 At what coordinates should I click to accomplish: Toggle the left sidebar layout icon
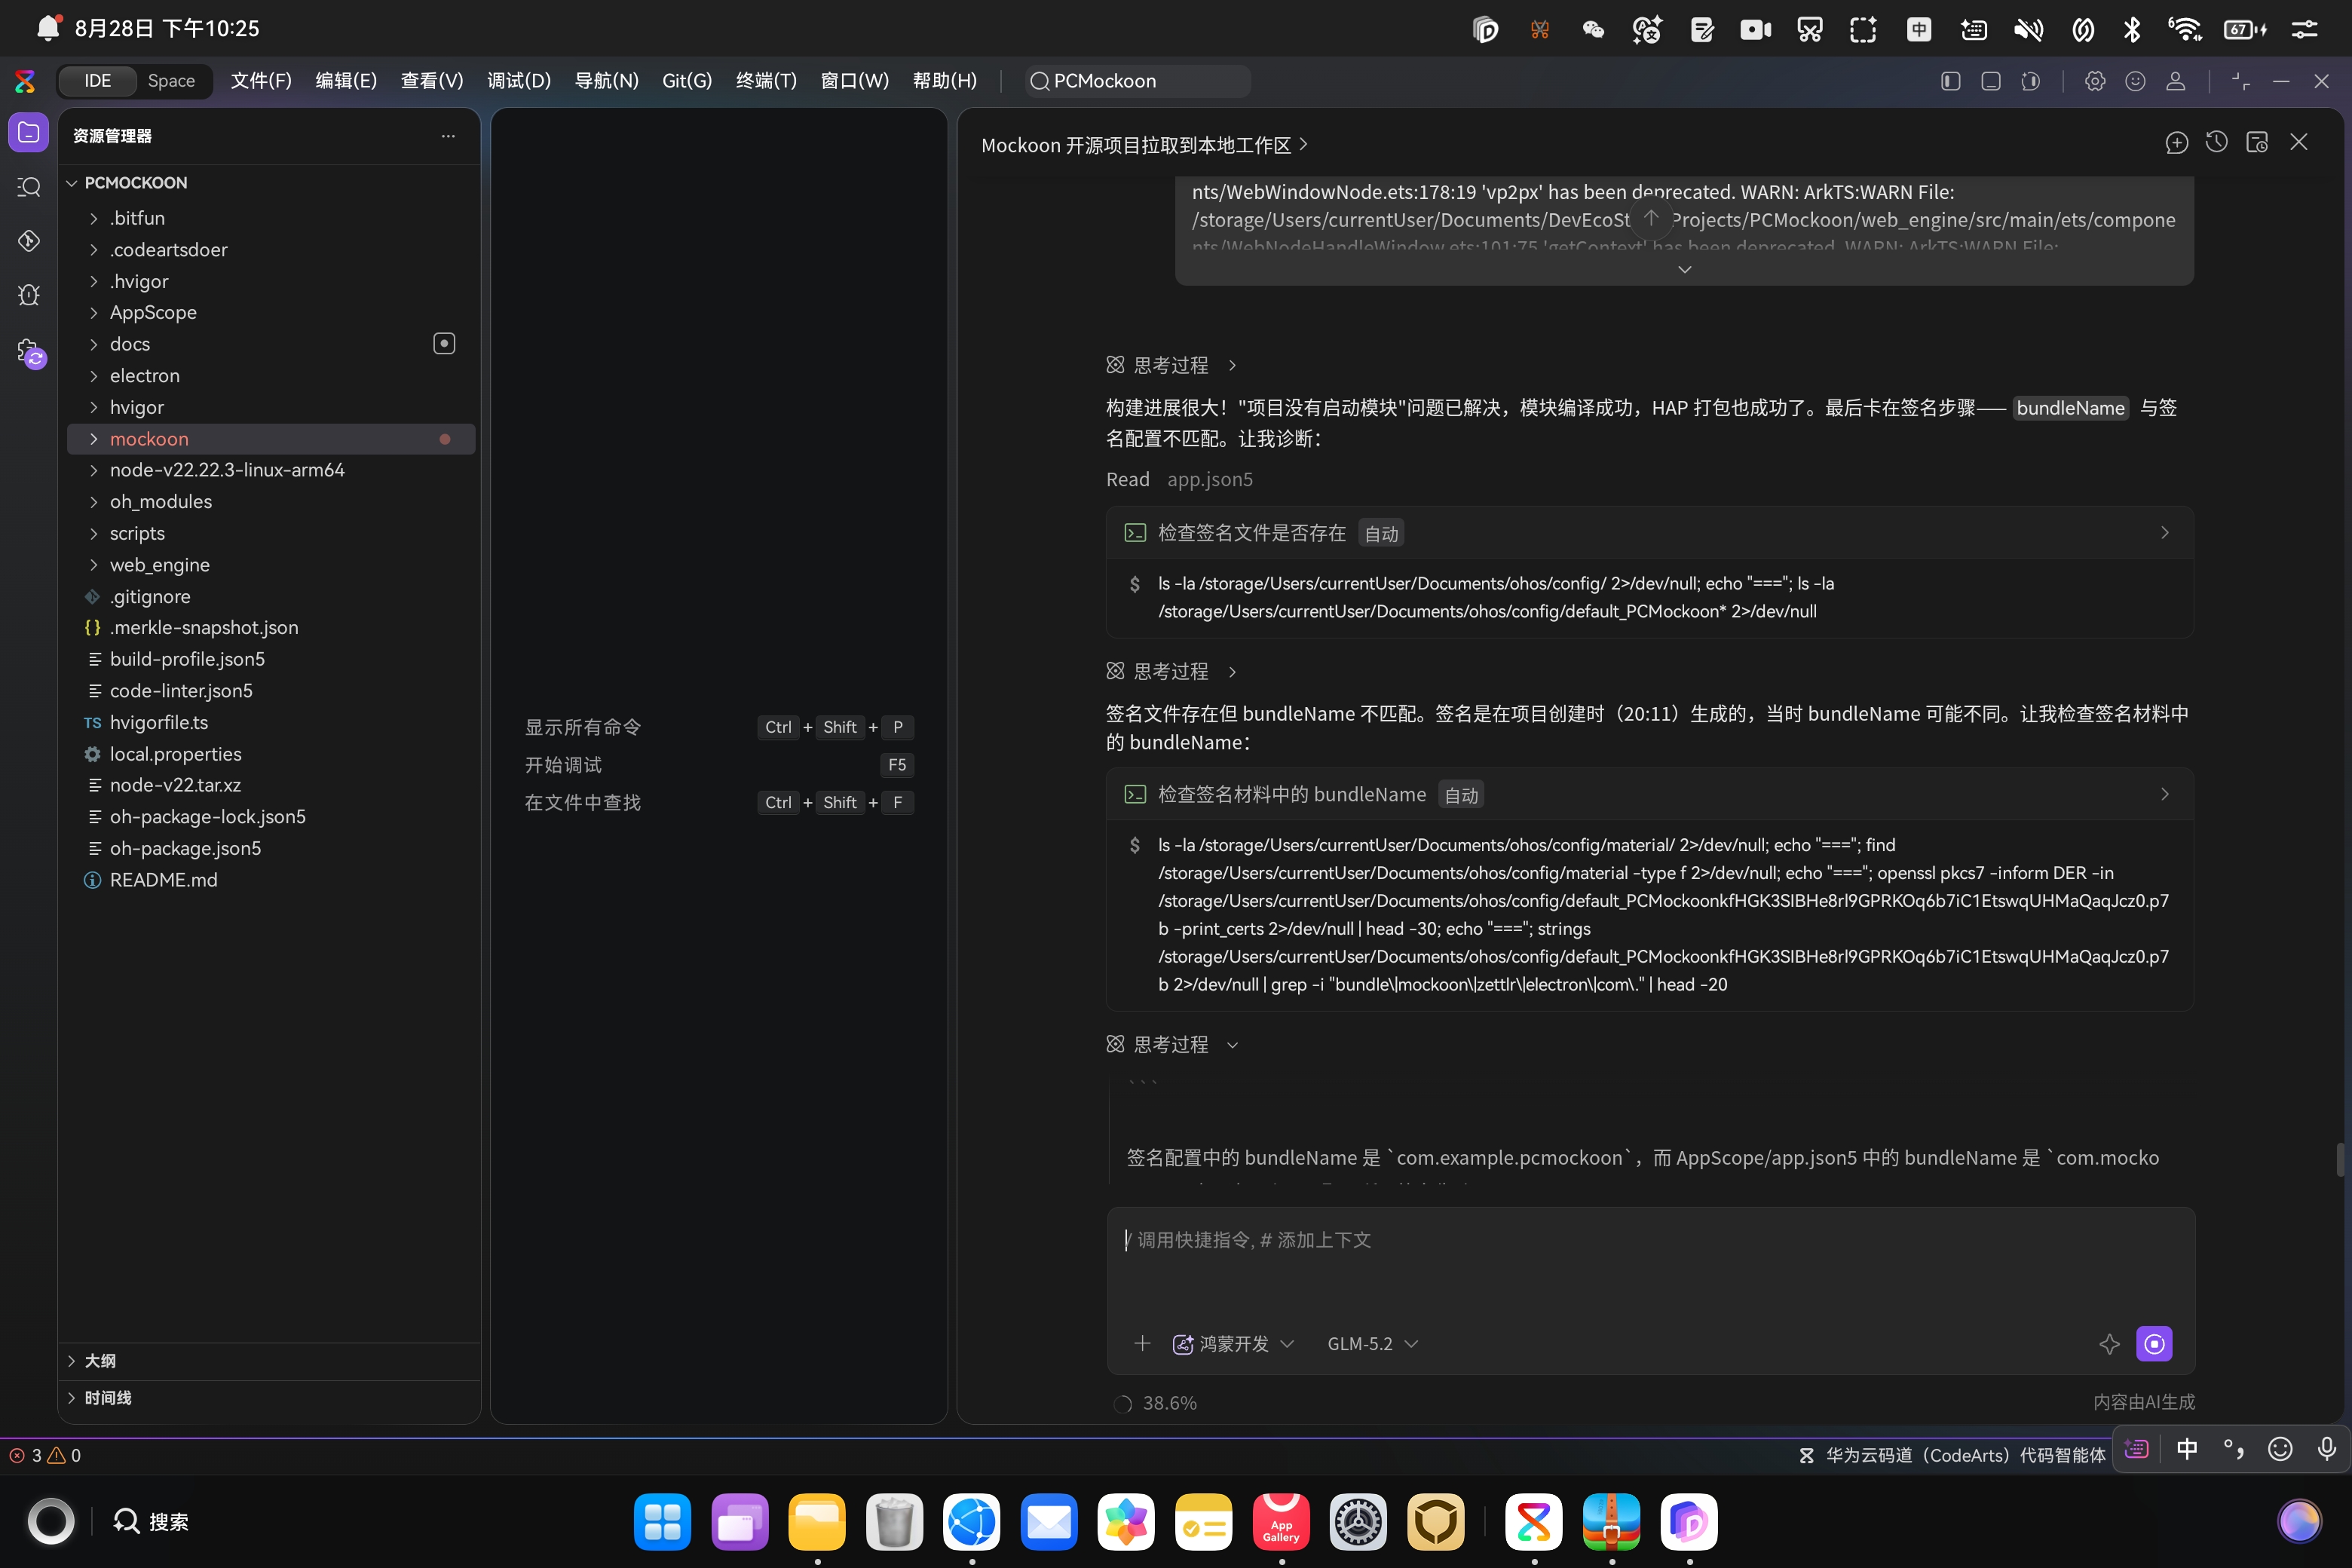tap(1950, 81)
